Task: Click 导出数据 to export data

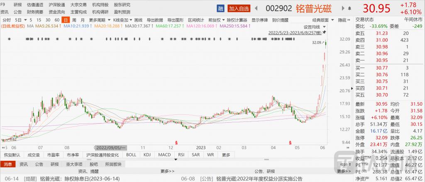Action: [155, 20]
